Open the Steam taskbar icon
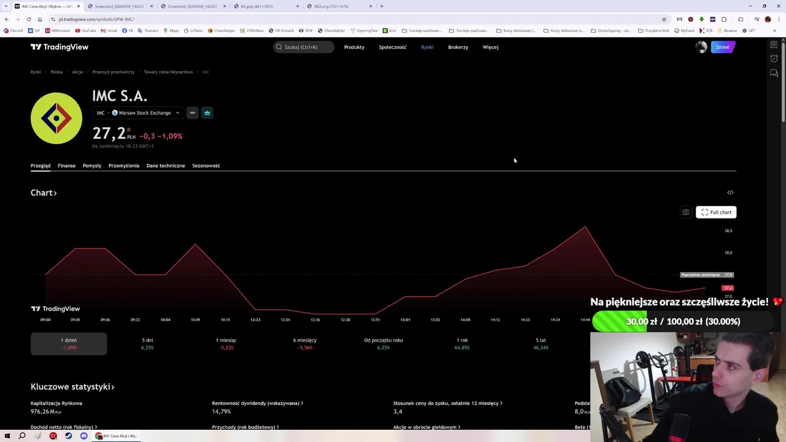This screenshot has width=786, height=442. (68, 436)
